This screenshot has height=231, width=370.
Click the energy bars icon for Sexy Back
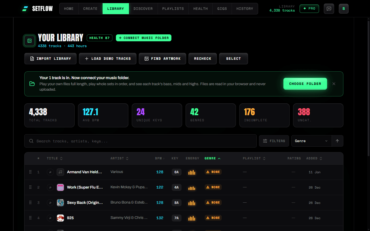pyautogui.click(x=192, y=203)
